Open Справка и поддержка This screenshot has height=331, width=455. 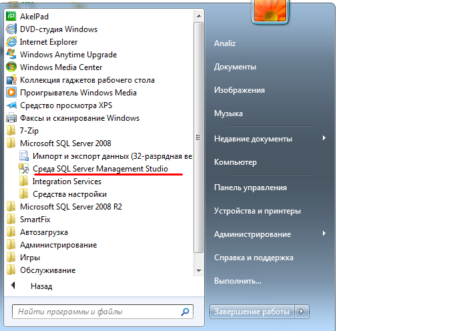coord(254,258)
